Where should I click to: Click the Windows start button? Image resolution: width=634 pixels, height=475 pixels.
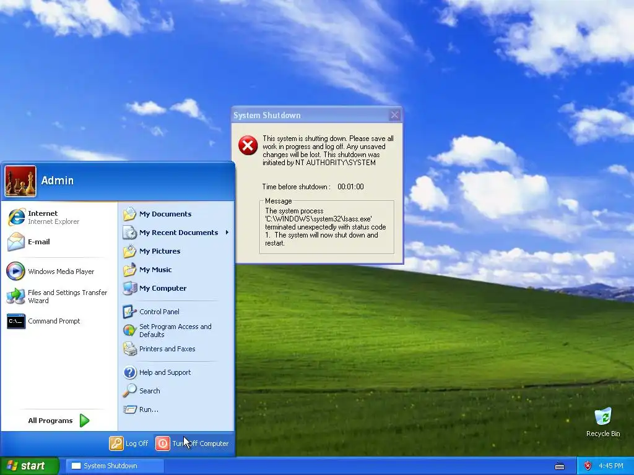pos(30,466)
